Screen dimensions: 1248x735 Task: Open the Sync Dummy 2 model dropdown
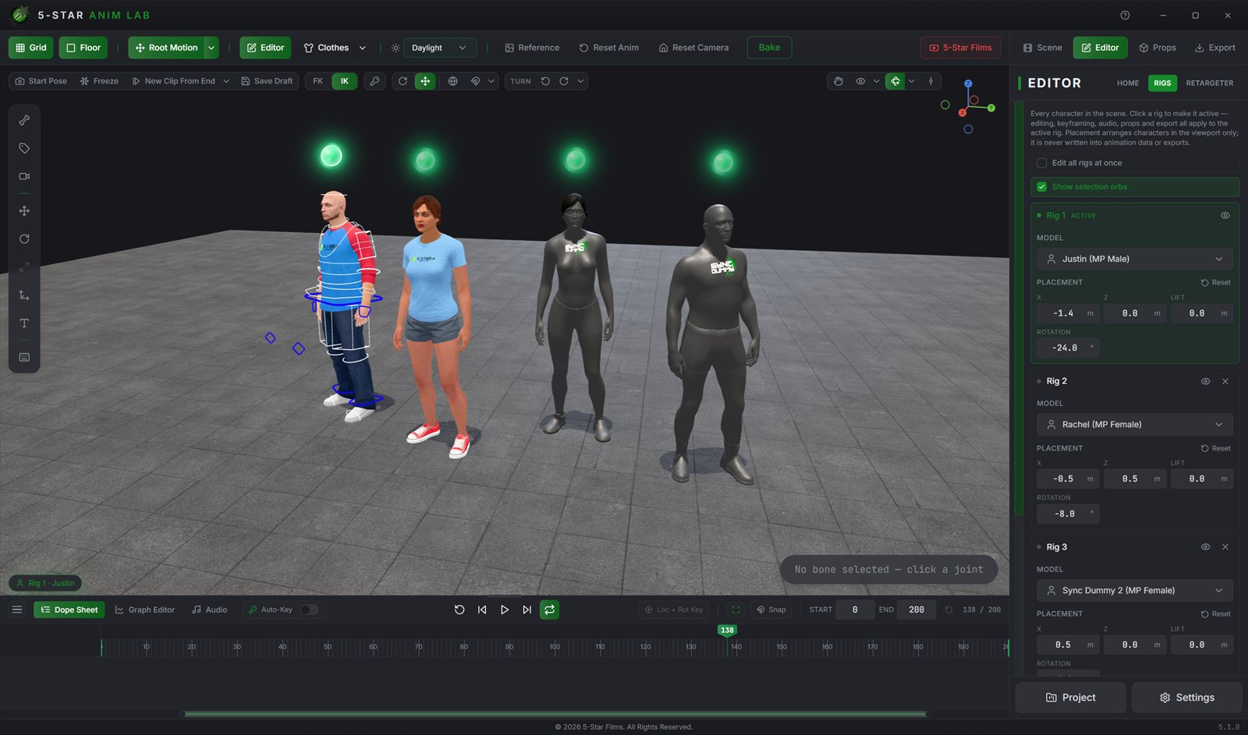point(1135,591)
